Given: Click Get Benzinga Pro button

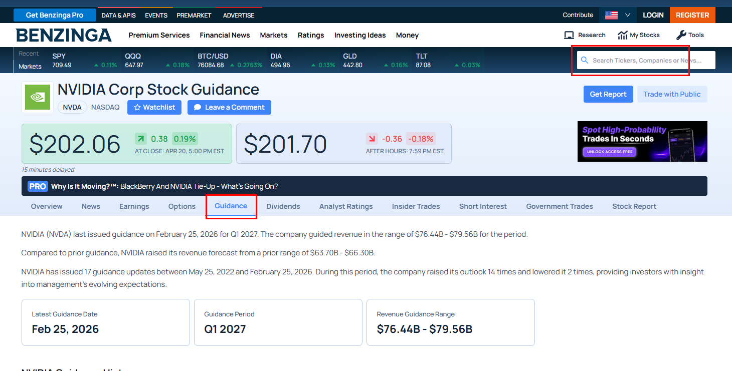Looking at the screenshot, I should [x=55, y=15].
